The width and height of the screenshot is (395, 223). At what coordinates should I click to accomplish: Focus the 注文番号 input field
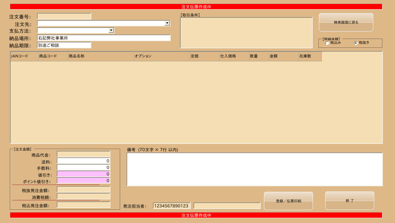click(x=64, y=16)
